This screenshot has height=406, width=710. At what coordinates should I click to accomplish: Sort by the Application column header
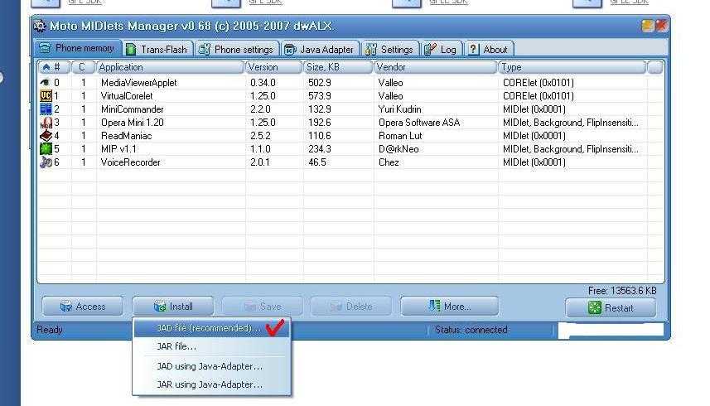(x=171, y=67)
